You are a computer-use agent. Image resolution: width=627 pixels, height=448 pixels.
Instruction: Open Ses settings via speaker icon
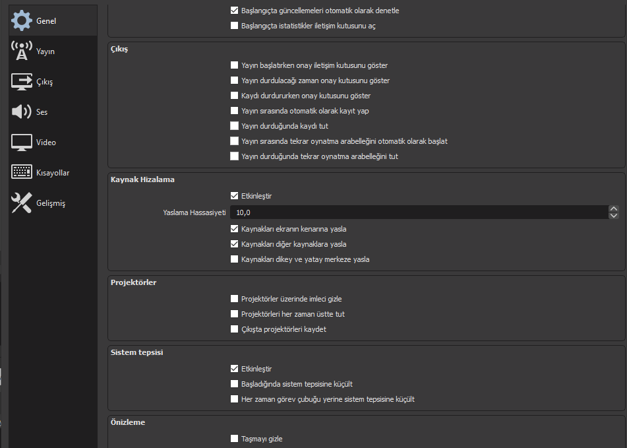pyautogui.click(x=22, y=112)
